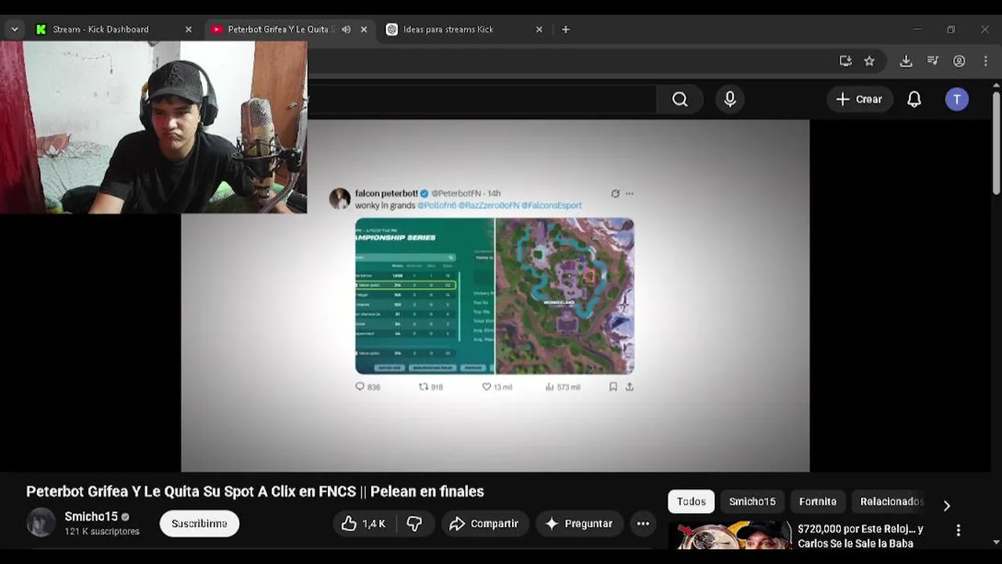Viewport: 1002px width, 564px height.
Task: Close the Peterbot Grifea YouTube tab
Action: pyautogui.click(x=363, y=29)
